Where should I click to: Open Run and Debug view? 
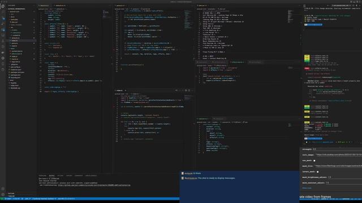[x=3, y=24]
